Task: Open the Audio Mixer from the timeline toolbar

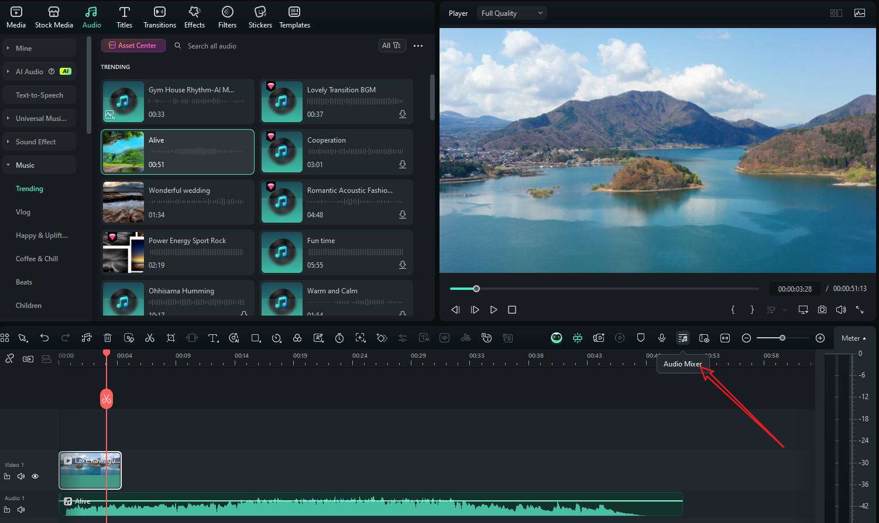Action: tap(682, 338)
